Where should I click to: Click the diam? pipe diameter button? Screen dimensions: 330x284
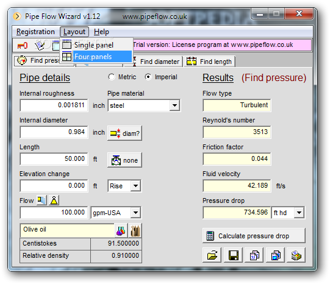point(125,133)
